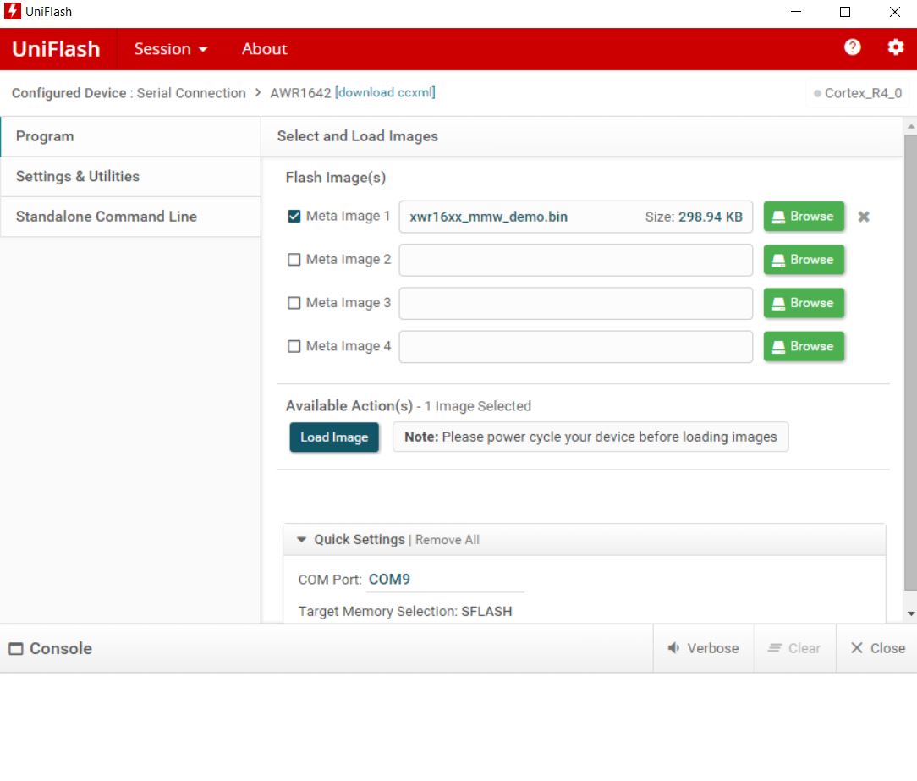
Task: Open the Session dropdown menu
Action: coord(171,49)
